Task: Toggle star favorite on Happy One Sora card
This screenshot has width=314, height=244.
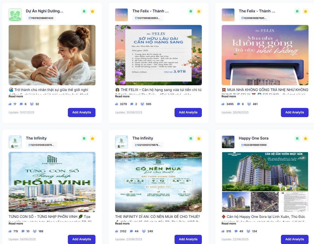Action: click(x=305, y=138)
